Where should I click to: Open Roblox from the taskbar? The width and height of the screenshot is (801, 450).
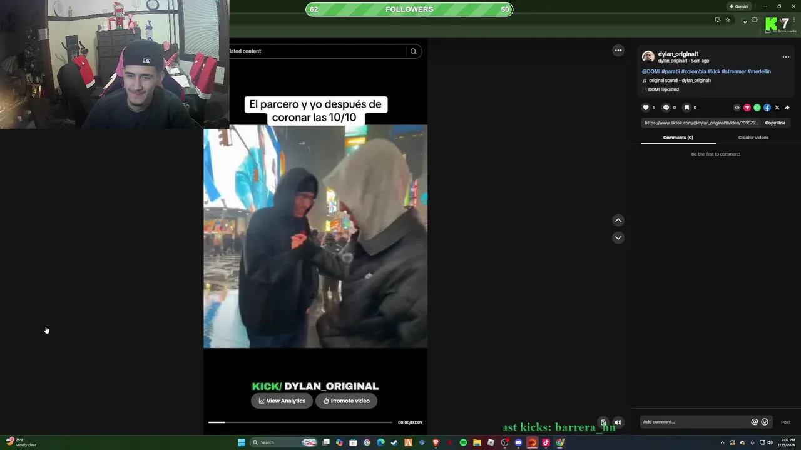(x=491, y=442)
